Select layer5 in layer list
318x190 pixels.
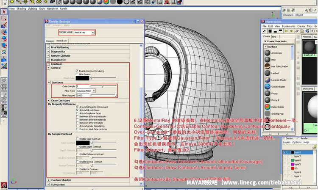tap(298, 164)
